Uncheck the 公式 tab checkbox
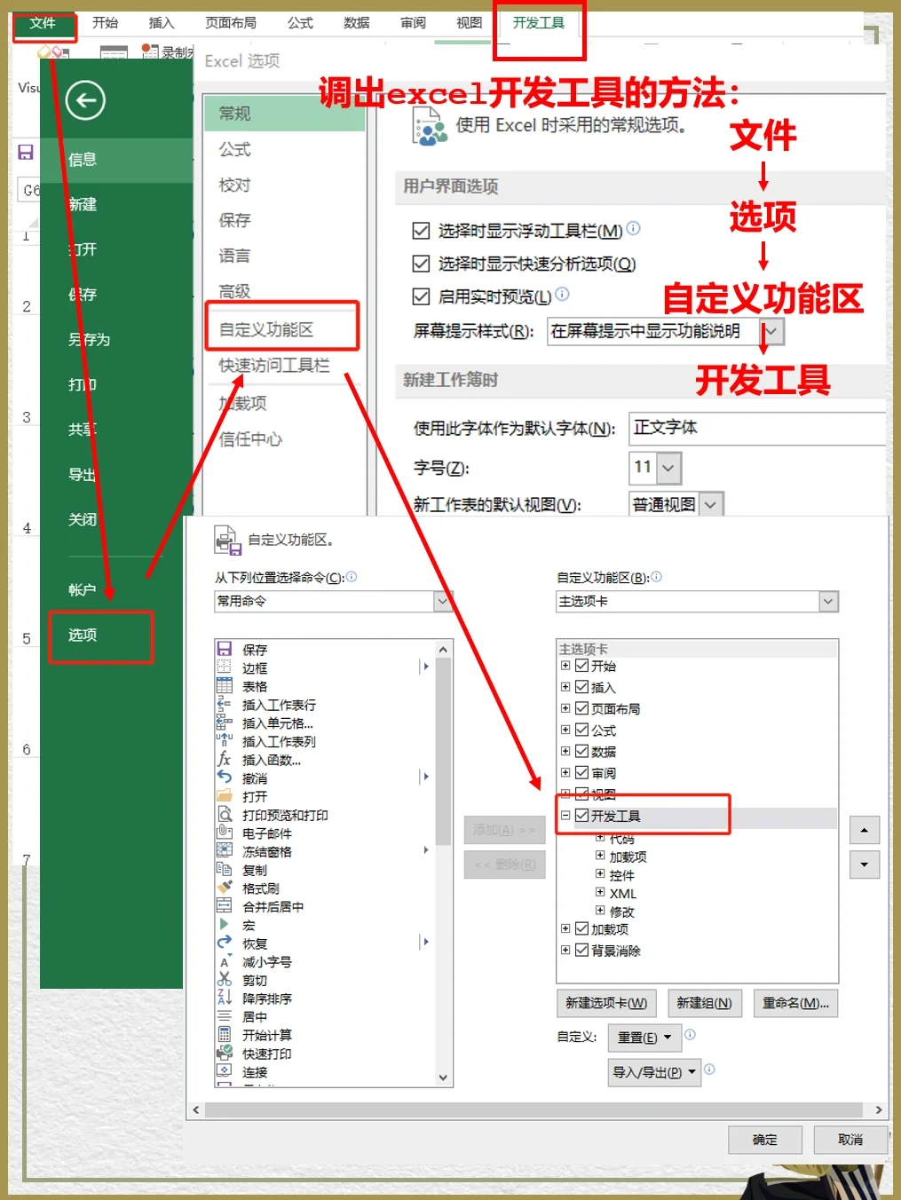 [x=582, y=730]
